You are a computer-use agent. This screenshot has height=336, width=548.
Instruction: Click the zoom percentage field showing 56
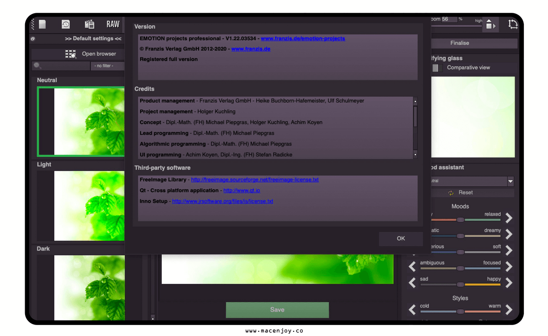pyautogui.click(x=449, y=19)
